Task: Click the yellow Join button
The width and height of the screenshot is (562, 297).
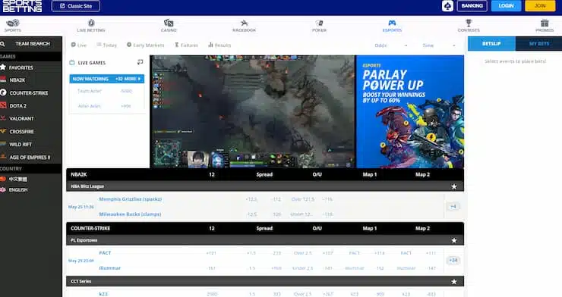Action: point(540,6)
